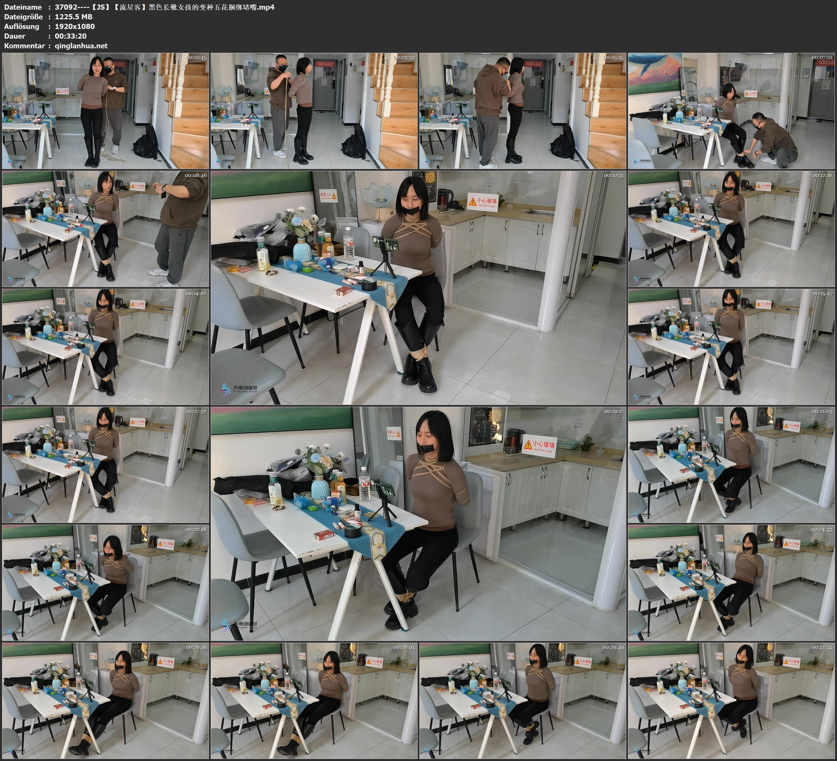Select the frame timestamped 00:28:04

click(x=314, y=701)
